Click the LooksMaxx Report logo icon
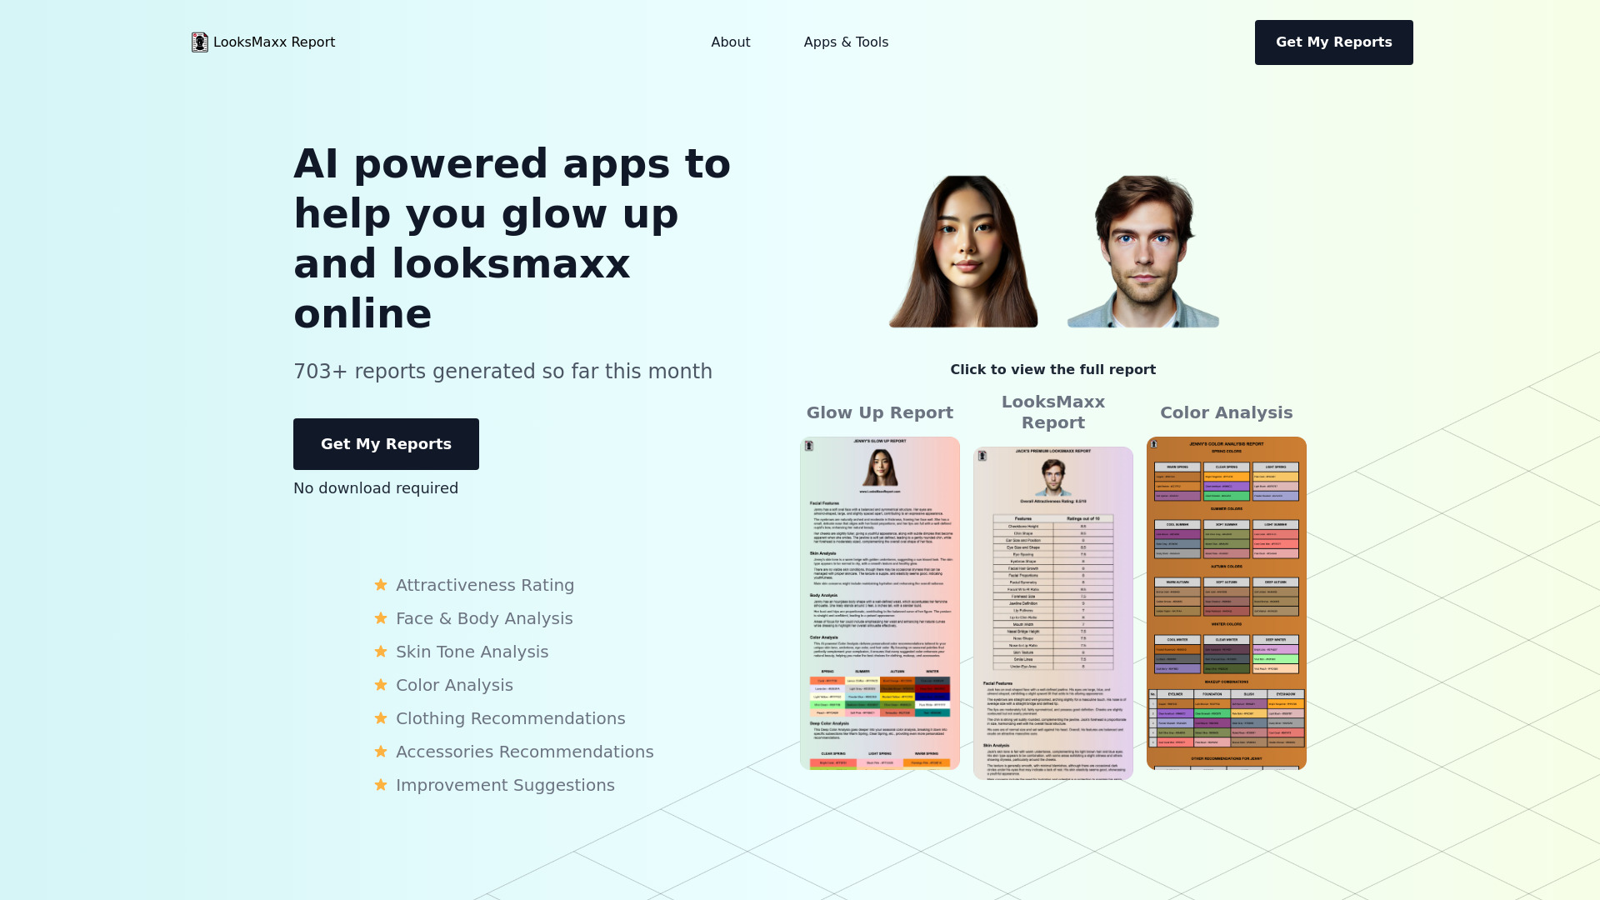1600x900 pixels. [x=199, y=42]
